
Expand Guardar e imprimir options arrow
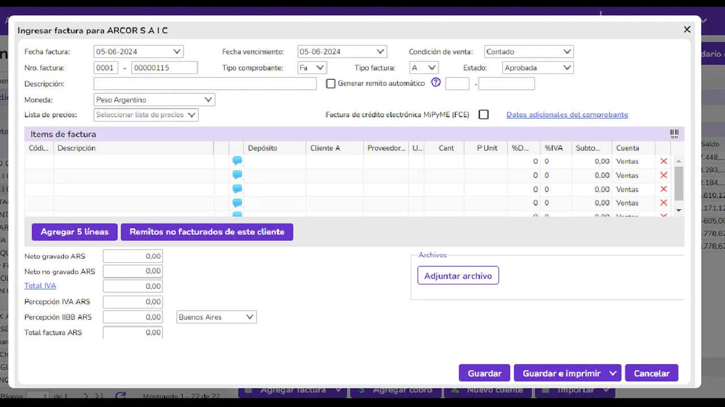pos(613,373)
